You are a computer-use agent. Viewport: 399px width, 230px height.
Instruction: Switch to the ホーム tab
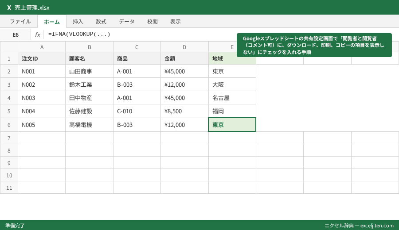[x=52, y=22]
